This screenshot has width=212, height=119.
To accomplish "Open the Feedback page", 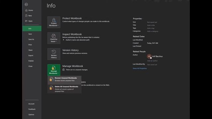I will click(32, 109).
